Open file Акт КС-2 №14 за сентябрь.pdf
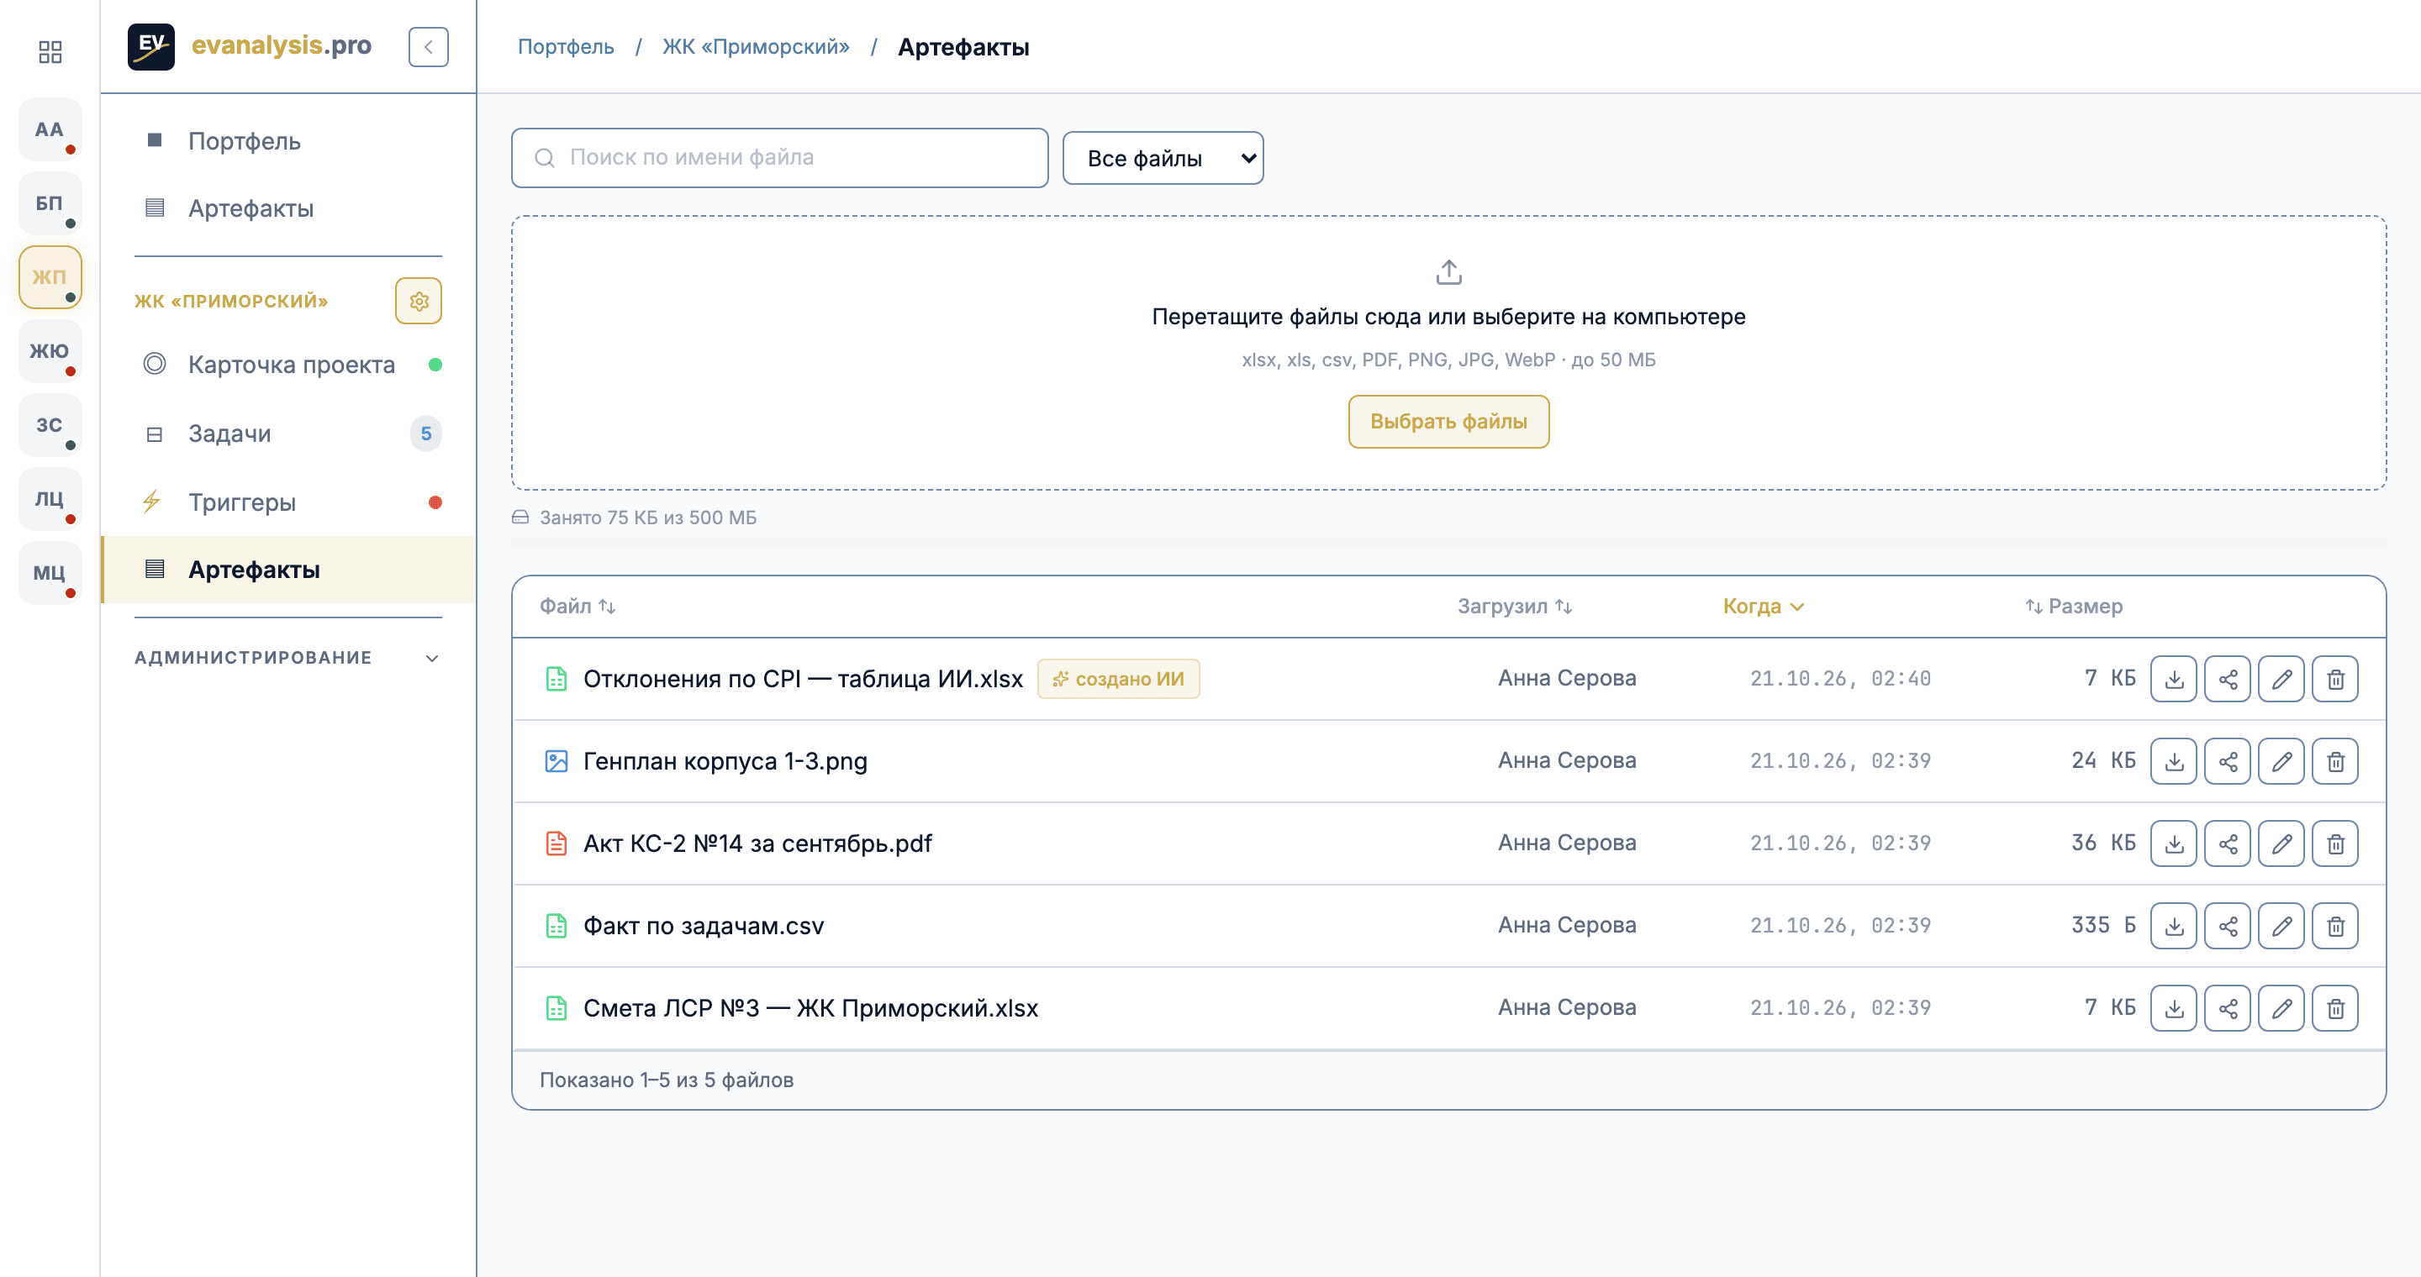 coord(757,844)
